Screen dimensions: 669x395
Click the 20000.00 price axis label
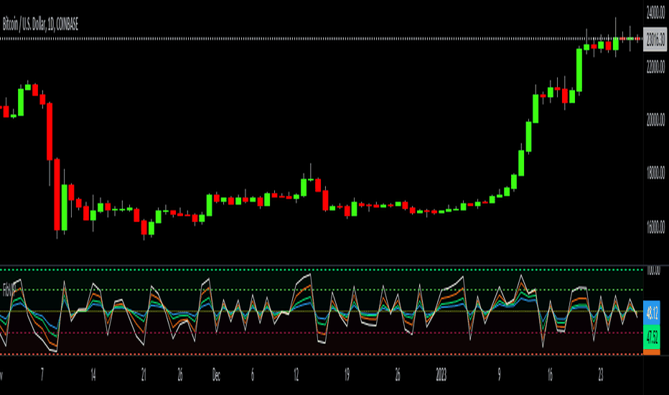655,120
